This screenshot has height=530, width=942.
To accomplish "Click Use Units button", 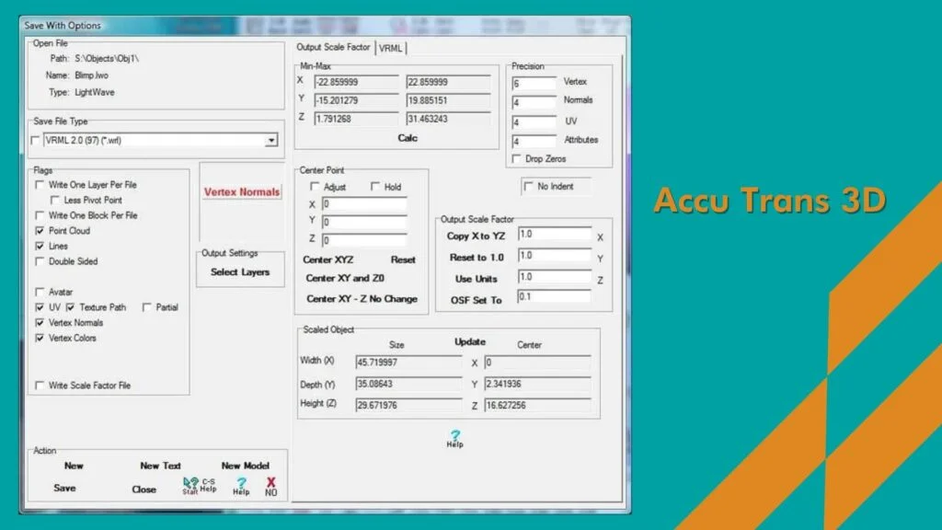I will 476,279.
